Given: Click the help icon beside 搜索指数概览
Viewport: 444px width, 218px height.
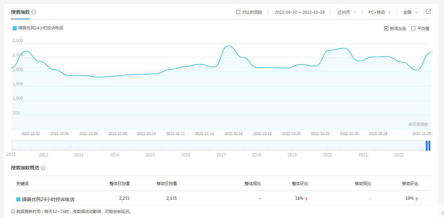Looking at the screenshot, I should (43, 168).
